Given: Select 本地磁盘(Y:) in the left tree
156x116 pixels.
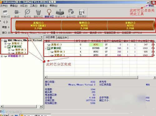Looking at the screenshot, I should click(x=16, y=56).
